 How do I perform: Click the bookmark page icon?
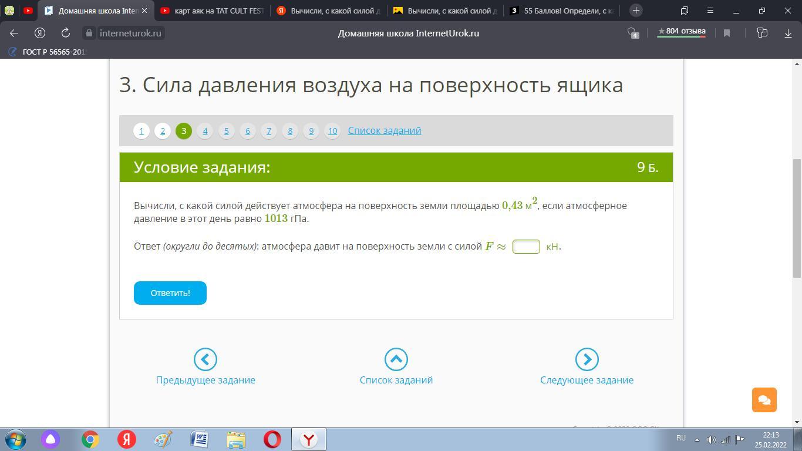click(x=727, y=33)
